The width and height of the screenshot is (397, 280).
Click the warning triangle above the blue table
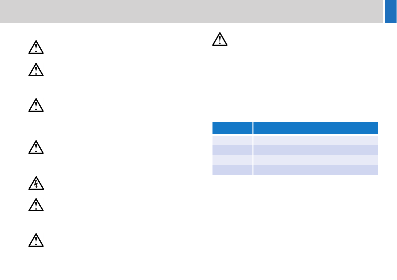point(220,39)
